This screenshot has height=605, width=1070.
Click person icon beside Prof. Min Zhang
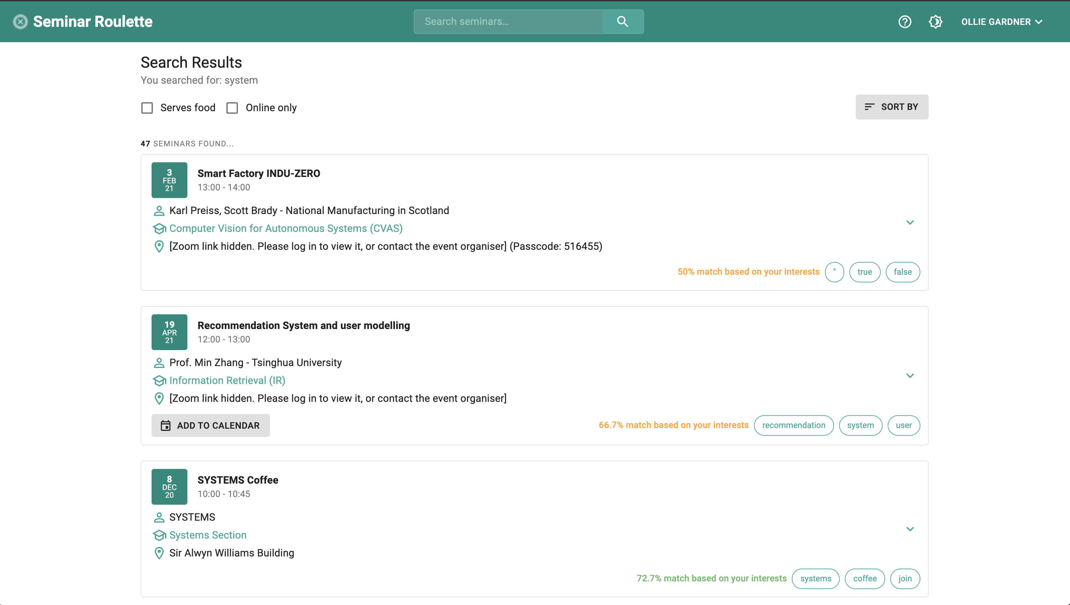(159, 363)
